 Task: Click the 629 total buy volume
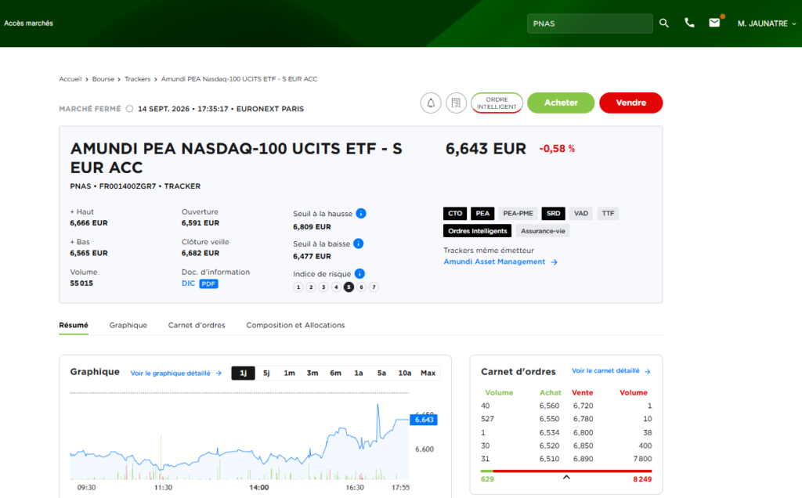click(x=487, y=479)
